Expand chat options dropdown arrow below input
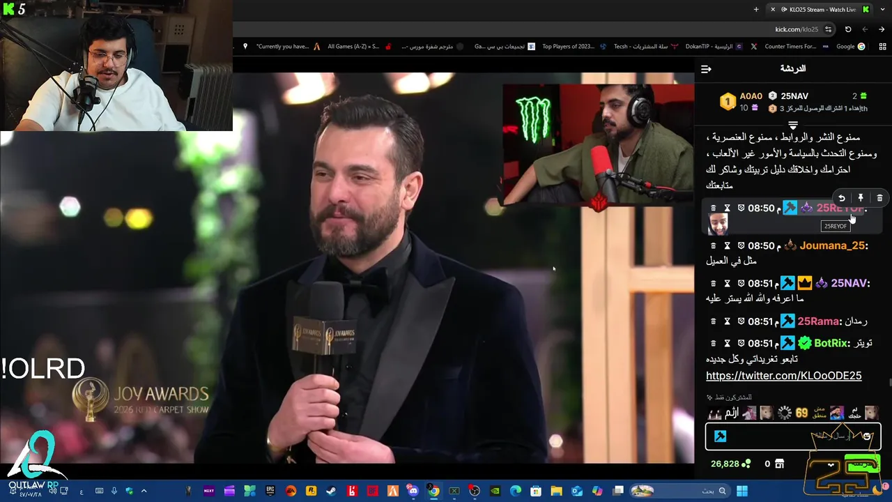Image resolution: width=892 pixels, height=502 pixels. pos(831,464)
